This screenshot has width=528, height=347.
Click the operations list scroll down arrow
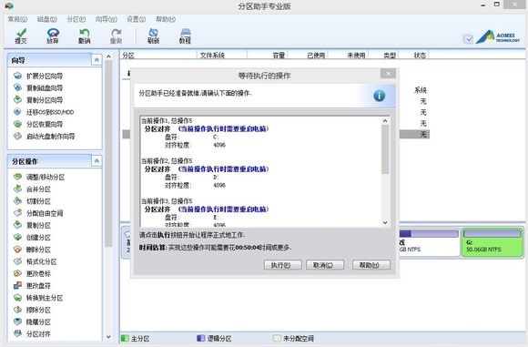click(385, 223)
